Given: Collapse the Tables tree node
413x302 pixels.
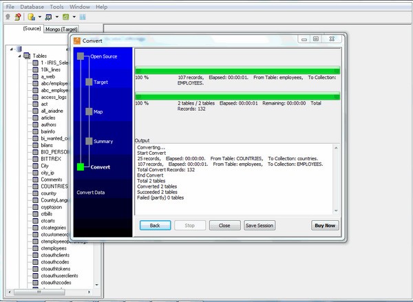Looking at the screenshot, I should click(19, 56).
